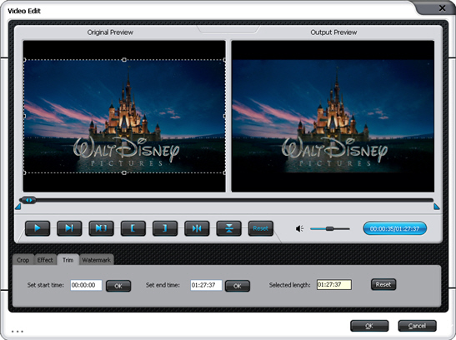Select the left trim start marker
Image resolution: width=456 pixels, height=340 pixels.
18,207
